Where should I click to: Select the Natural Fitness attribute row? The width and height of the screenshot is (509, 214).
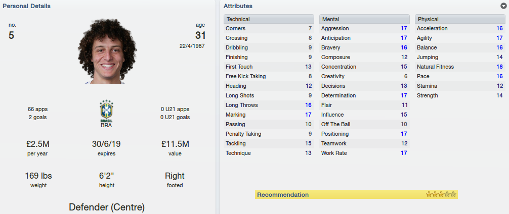tap(460, 67)
